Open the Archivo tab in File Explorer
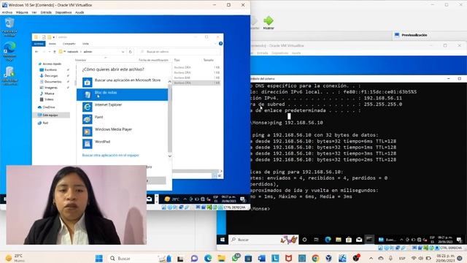Viewport: 467px width, 263px height. (39, 44)
